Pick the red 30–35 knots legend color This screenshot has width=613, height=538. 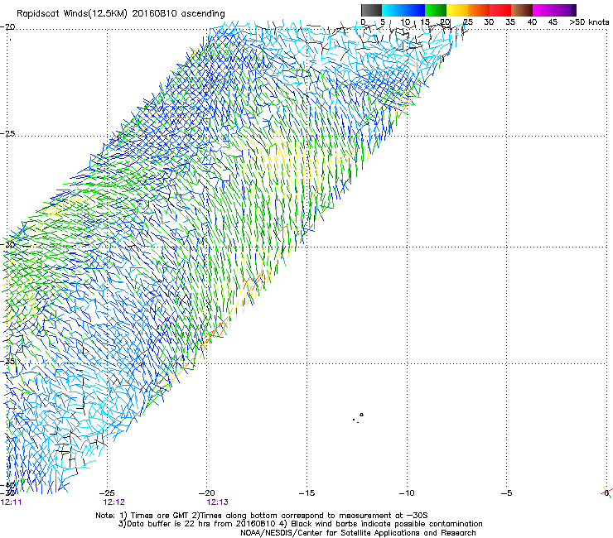coord(500,10)
